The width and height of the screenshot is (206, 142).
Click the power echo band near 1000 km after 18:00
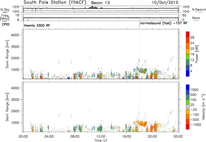142,70
